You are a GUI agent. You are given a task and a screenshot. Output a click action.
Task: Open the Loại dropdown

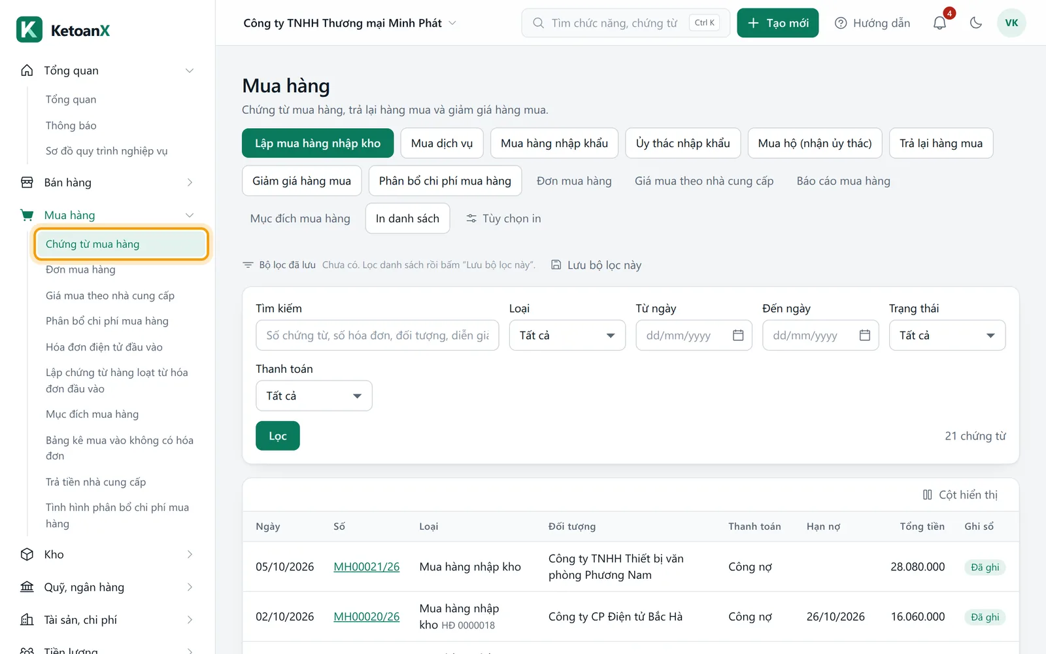[567, 336]
